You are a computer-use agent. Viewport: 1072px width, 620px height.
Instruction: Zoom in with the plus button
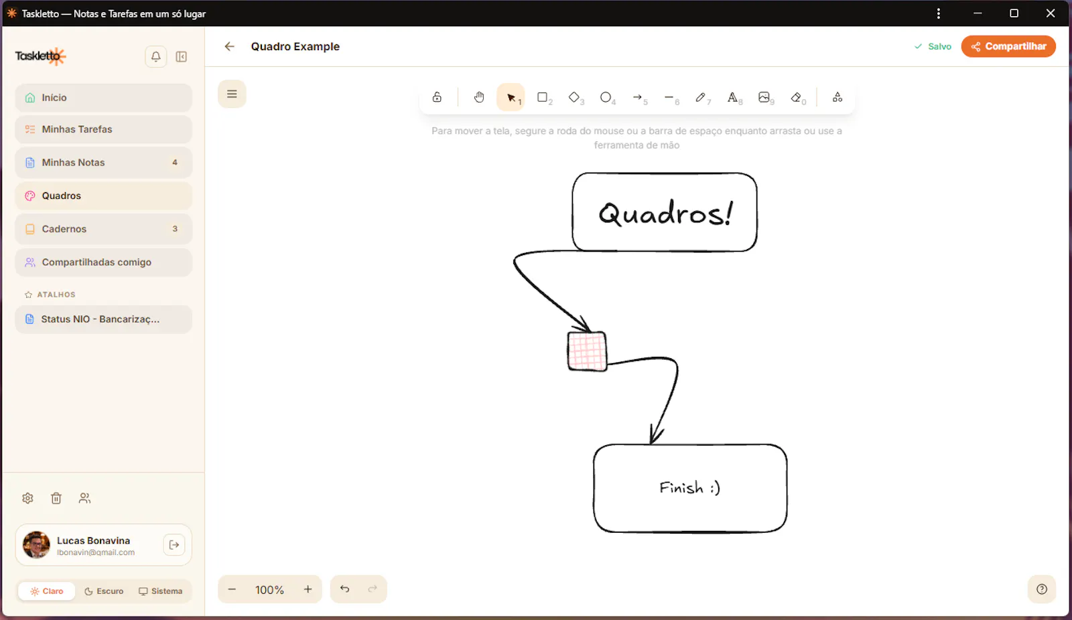tap(308, 589)
